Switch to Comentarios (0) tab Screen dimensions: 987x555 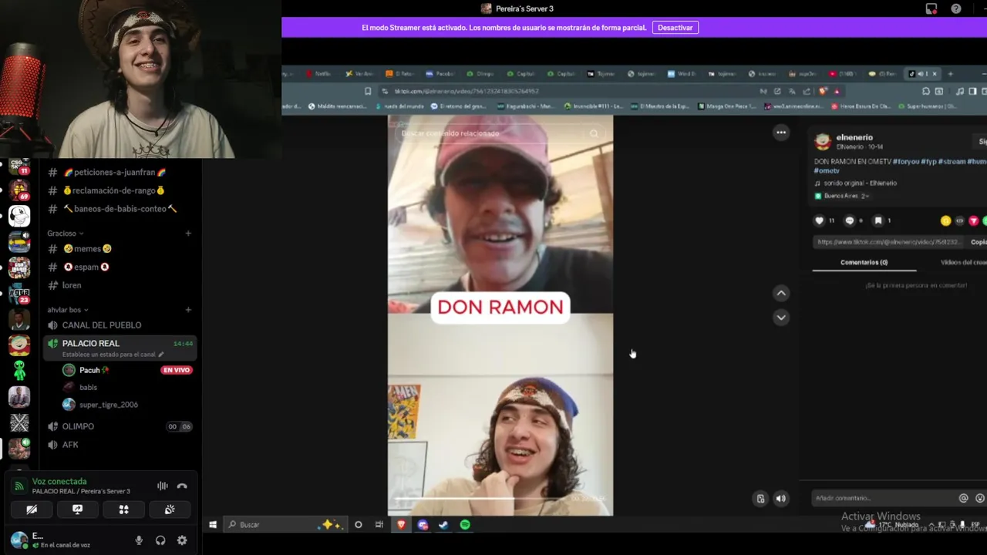(x=864, y=263)
